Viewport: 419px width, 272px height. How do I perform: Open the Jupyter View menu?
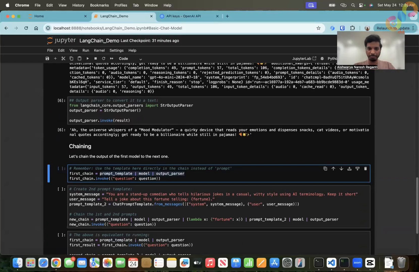point(74,50)
